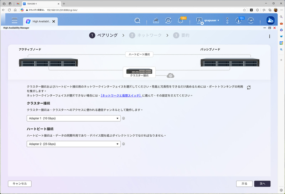Show info for heartbeat connection adapter
The image size is (285, 194).
pos(123,144)
